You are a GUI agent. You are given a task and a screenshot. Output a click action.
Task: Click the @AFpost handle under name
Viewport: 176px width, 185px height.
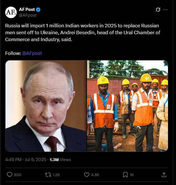28,15
